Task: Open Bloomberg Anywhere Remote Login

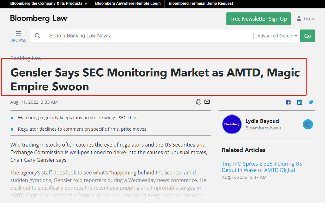Action: pyautogui.click(x=128, y=3)
